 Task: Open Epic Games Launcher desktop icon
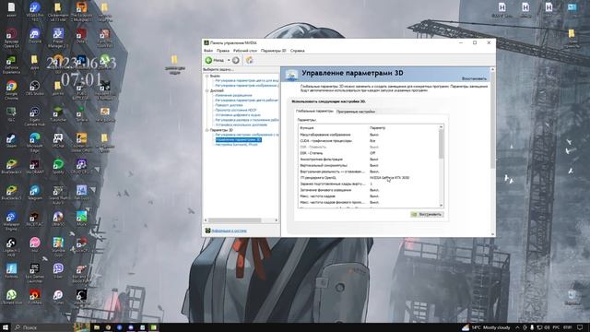(x=35, y=273)
